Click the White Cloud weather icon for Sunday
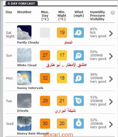The width and height of the screenshot is (118, 137). pyautogui.click(x=24, y=55)
